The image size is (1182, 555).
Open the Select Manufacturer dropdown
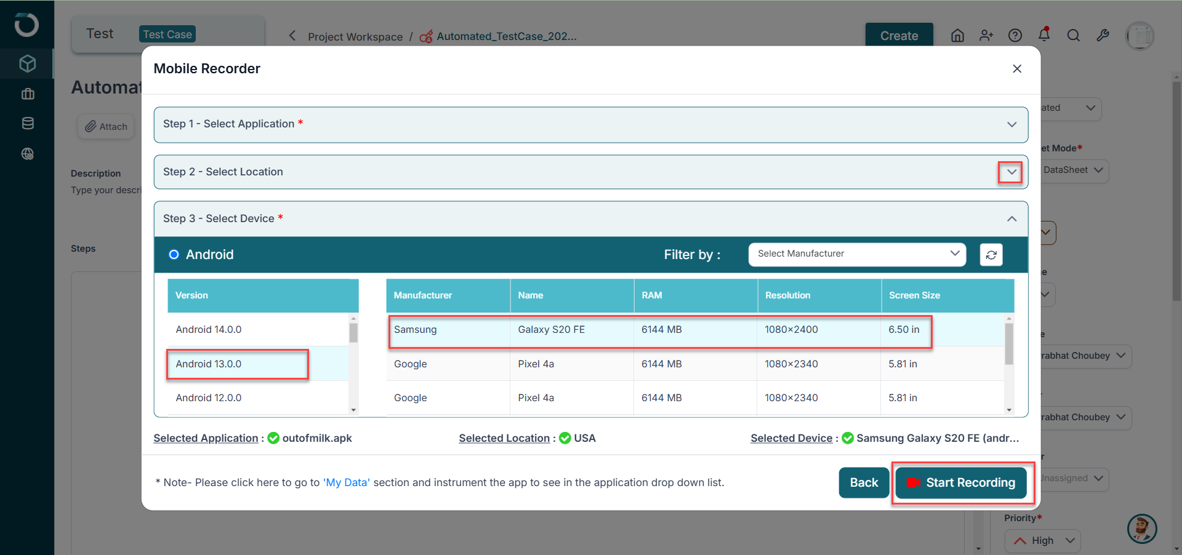pos(857,254)
